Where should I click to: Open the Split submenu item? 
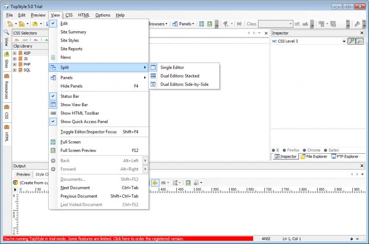99,67
